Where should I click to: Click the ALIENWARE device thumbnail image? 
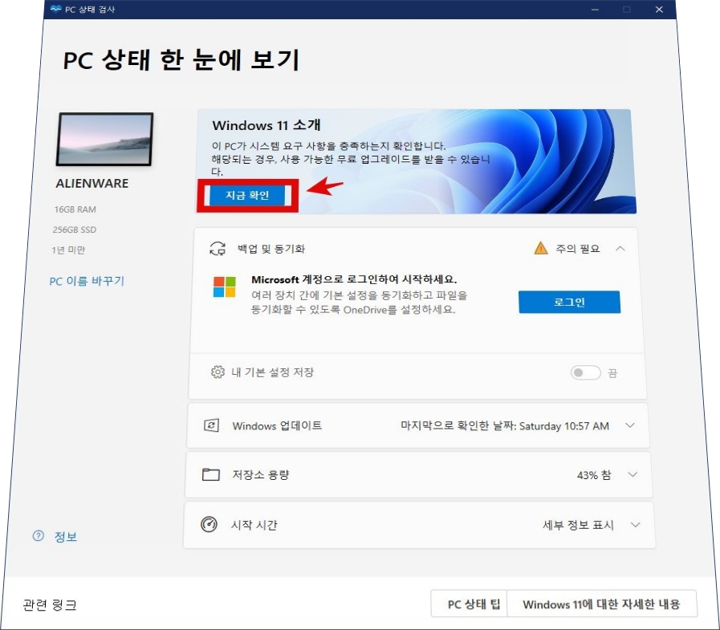(x=104, y=139)
